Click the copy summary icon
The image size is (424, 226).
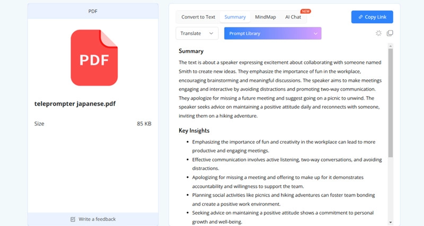[390, 33]
